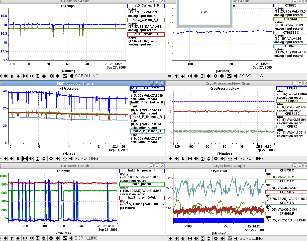Select the CPI673 legend entry

tap(291, 88)
